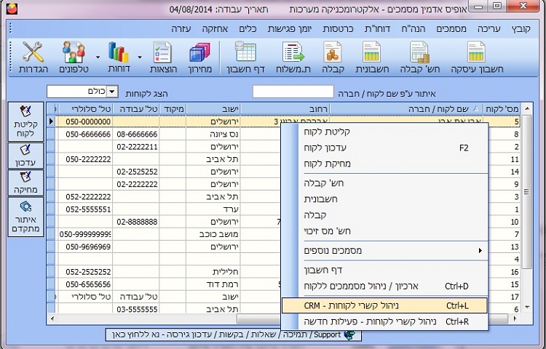Click the קבלה receipt toolbar icon
Image resolution: width=546 pixels, height=349 pixels.
point(333,57)
